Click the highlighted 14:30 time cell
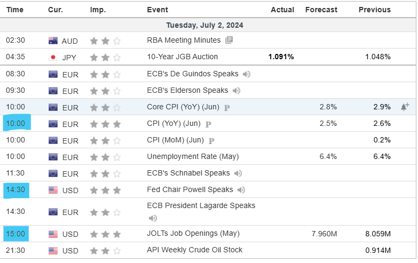Viewport: 418px width, 263px height. [17, 189]
